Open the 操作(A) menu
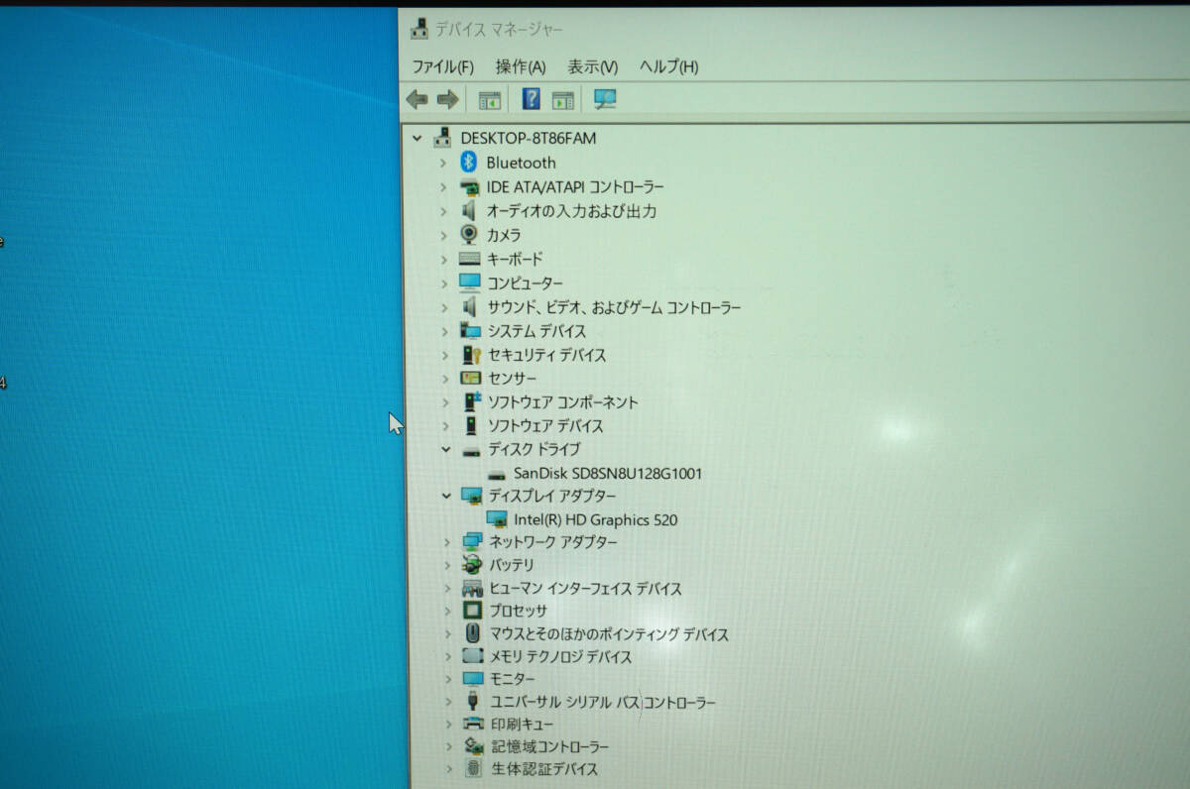 [x=521, y=66]
